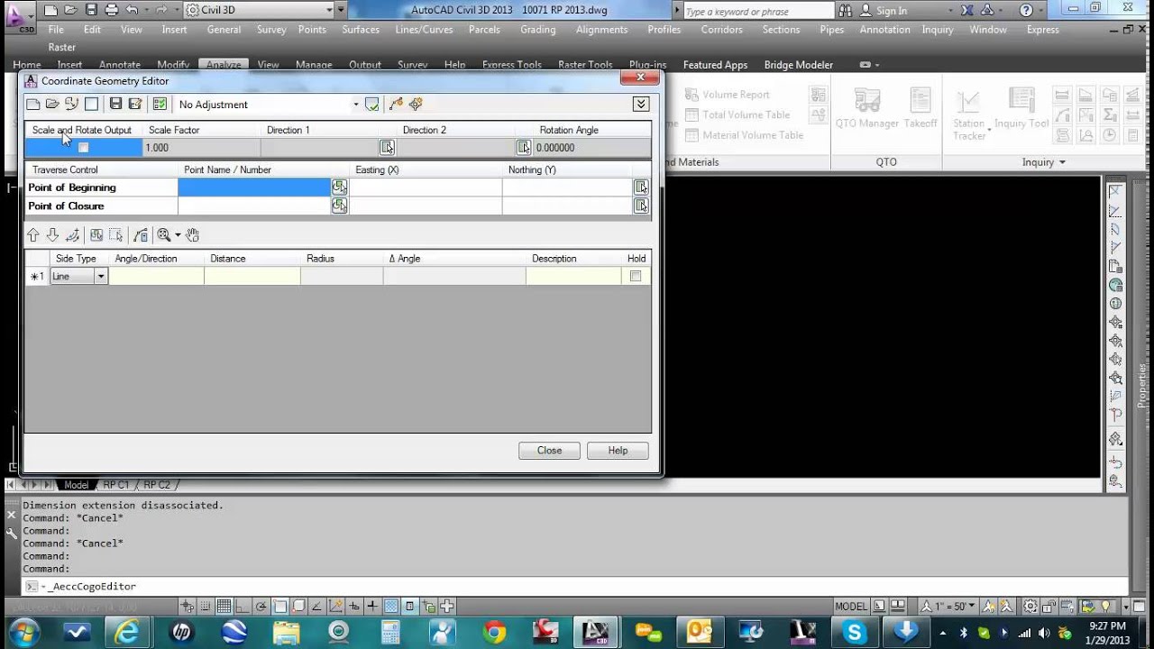Image resolution: width=1154 pixels, height=649 pixels.
Task: Click the binoculars search icon
Action: tap(845, 11)
